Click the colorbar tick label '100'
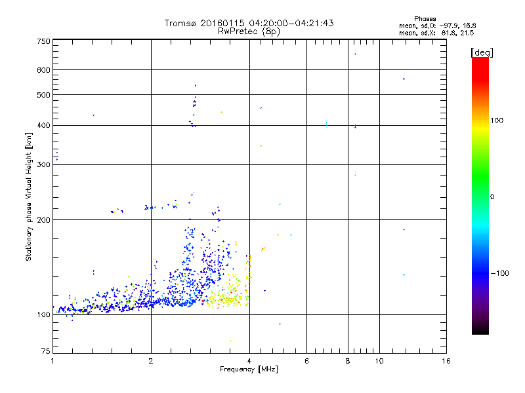 (497, 121)
